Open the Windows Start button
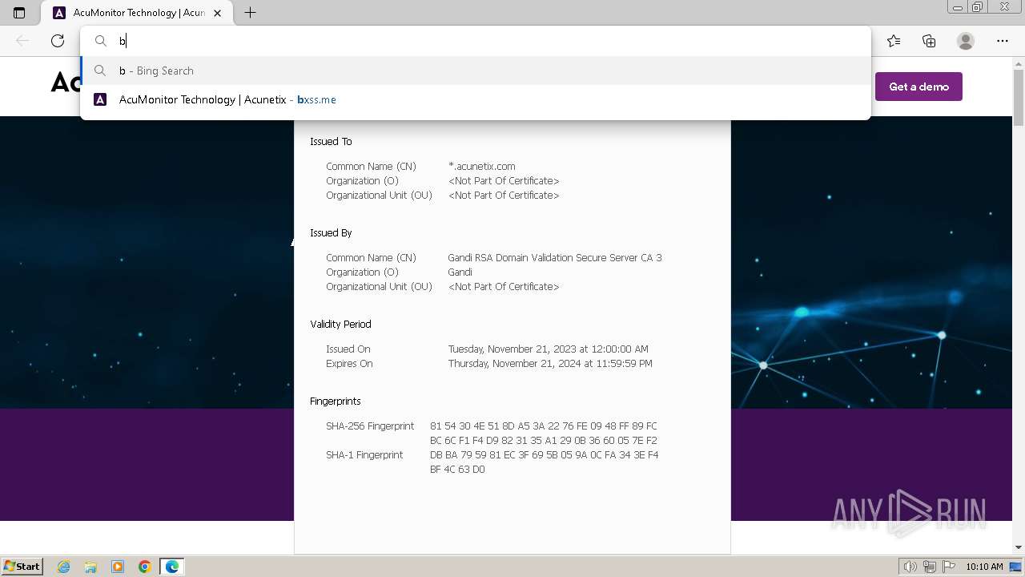This screenshot has height=577, width=1025. [22, 567]
